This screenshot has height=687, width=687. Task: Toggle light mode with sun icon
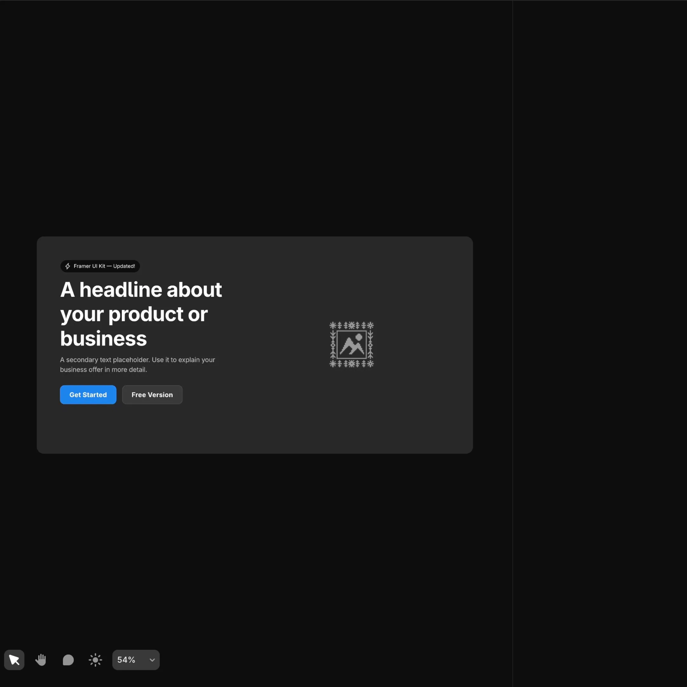tap(95, 660)
